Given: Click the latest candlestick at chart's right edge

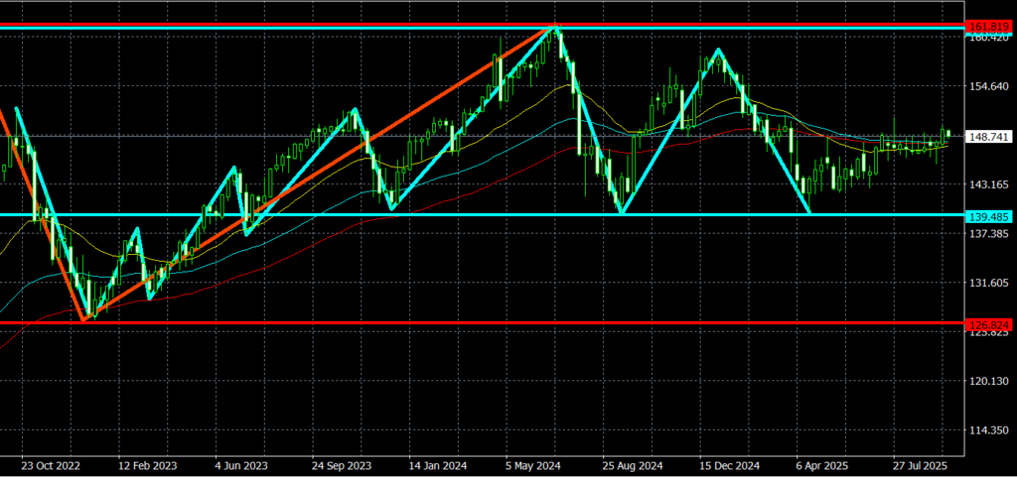Looking at the screenshot, I should tap(948, 133).
